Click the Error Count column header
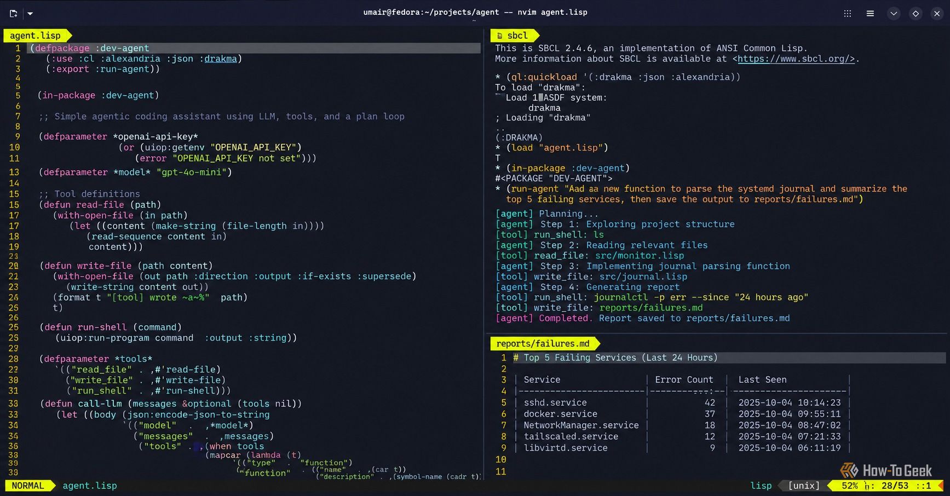Viewport: 950px width, 496px height. pos(684,379)
